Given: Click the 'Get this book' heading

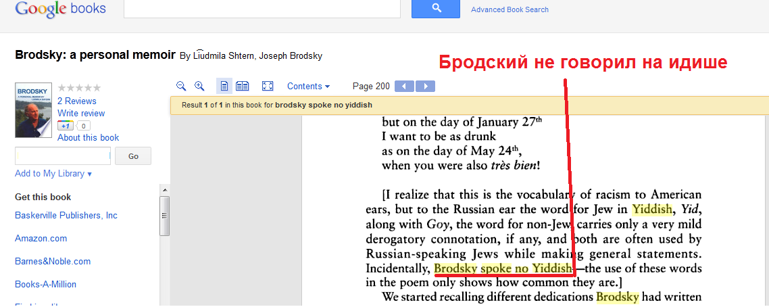Looking at the screenshot, I should pyautogui.click(x=43, y=197).
